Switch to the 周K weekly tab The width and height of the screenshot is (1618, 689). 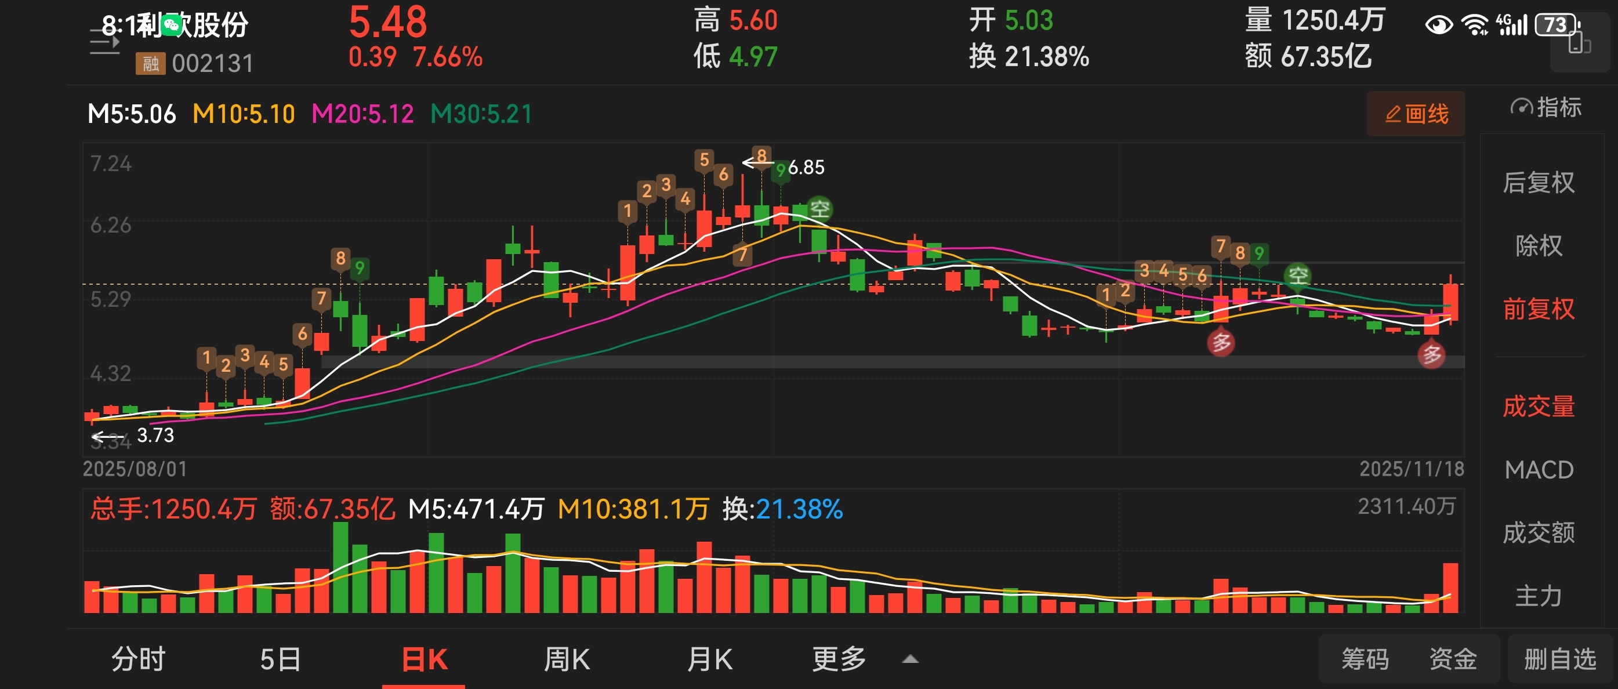tap(566, 659)
